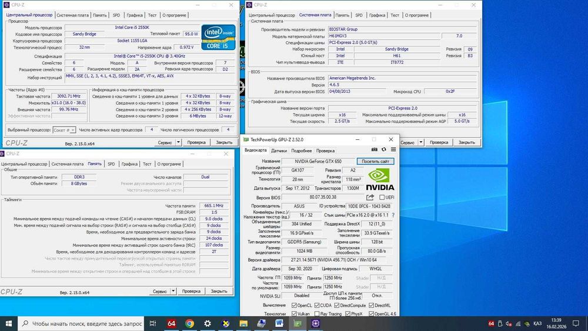The image size is (588, 331).
Task: Toggle the DirectCompute checkbox
Action: [337, 306]
